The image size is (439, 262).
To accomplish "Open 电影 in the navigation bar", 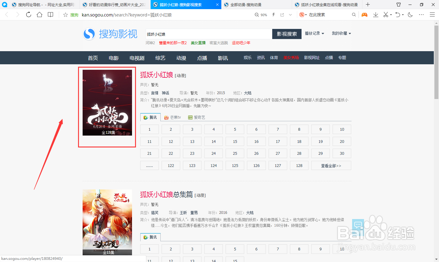I will [114, 58].
